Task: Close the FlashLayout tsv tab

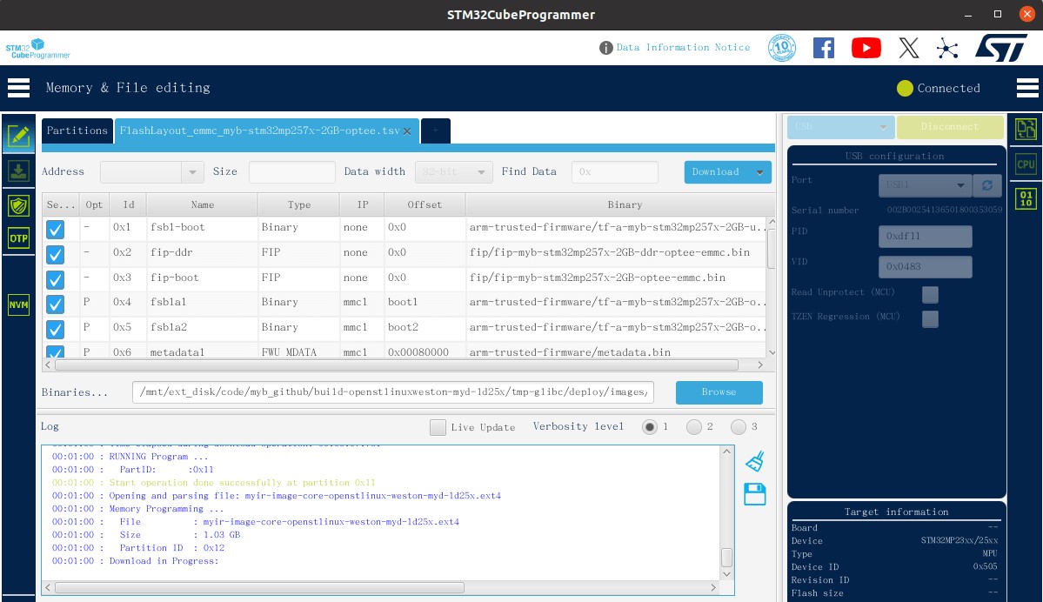Action: point(407,131)
